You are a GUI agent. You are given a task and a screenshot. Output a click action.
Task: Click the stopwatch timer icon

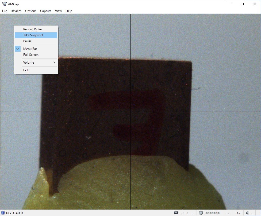pyautogui.click(x=201, y=213)
